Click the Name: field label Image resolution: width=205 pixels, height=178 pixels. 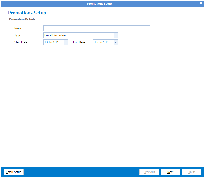click(19, 28)
